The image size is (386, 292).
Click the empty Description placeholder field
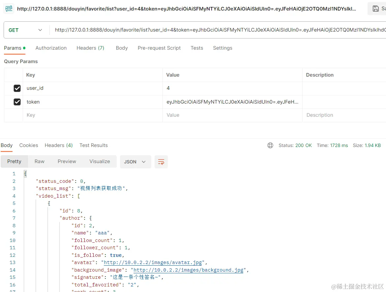344,115
